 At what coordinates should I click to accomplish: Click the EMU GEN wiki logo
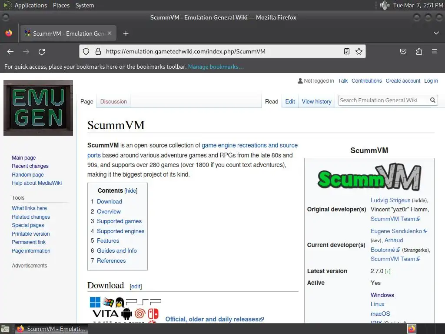(38, 108)
